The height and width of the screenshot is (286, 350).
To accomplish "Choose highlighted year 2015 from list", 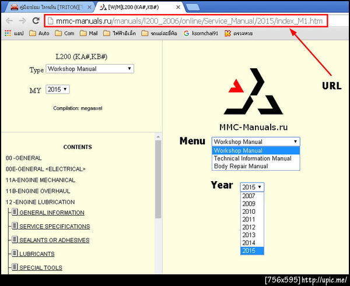I will click(252, 250).
